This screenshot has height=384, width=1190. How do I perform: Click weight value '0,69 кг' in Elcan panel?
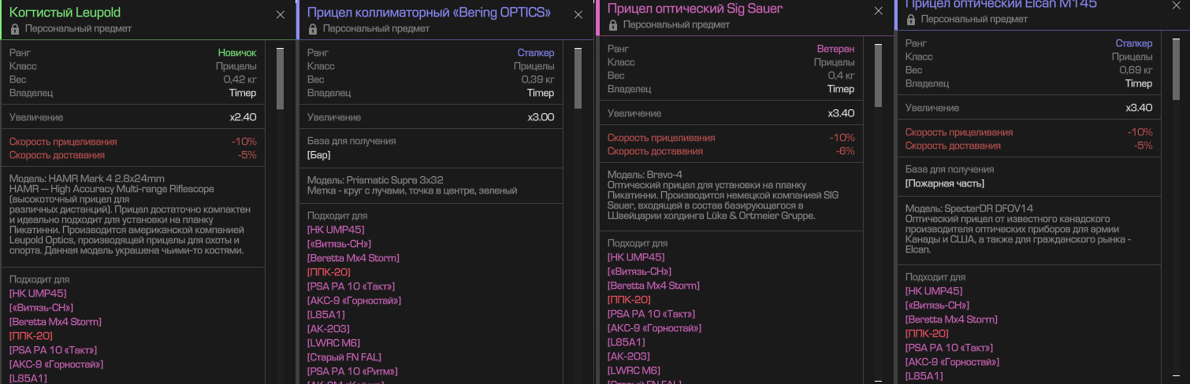[x=1136, y=70]
